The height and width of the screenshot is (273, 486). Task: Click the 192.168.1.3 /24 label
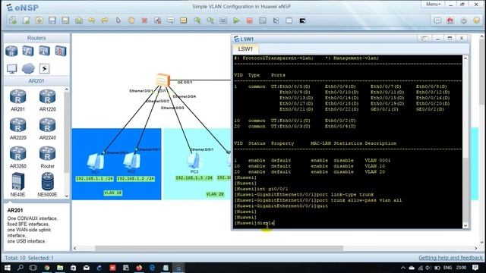pyautogui.click(x=194, y=177)
